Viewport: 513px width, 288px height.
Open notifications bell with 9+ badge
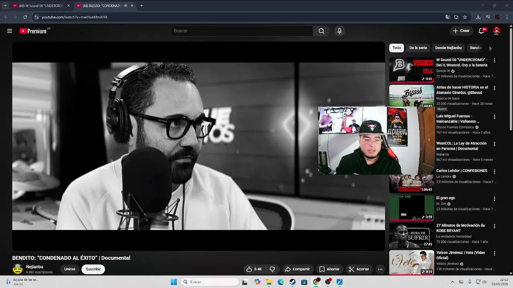click(482, 31)
